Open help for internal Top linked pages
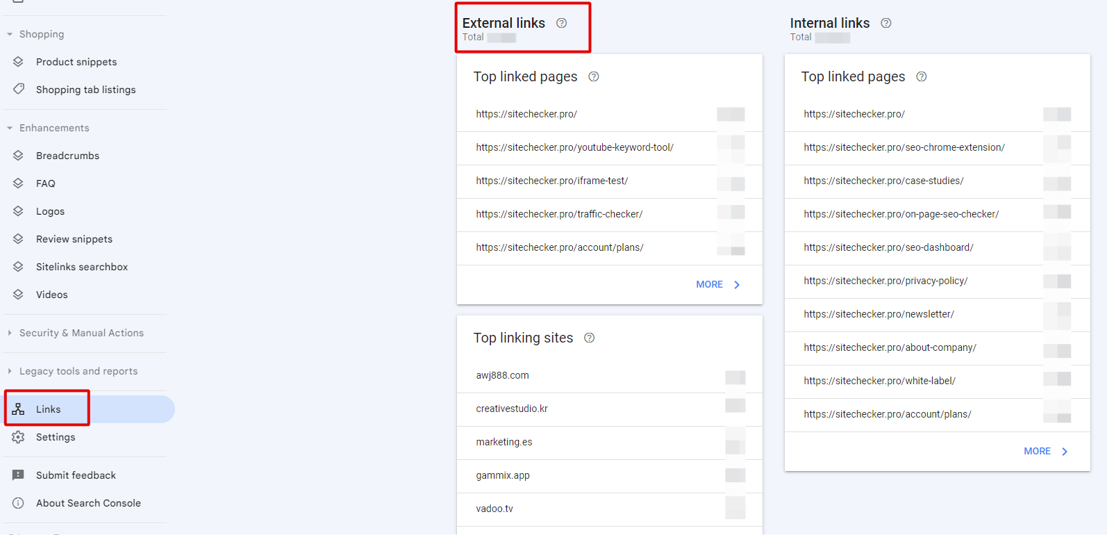1107x535 pixels. 922,76
